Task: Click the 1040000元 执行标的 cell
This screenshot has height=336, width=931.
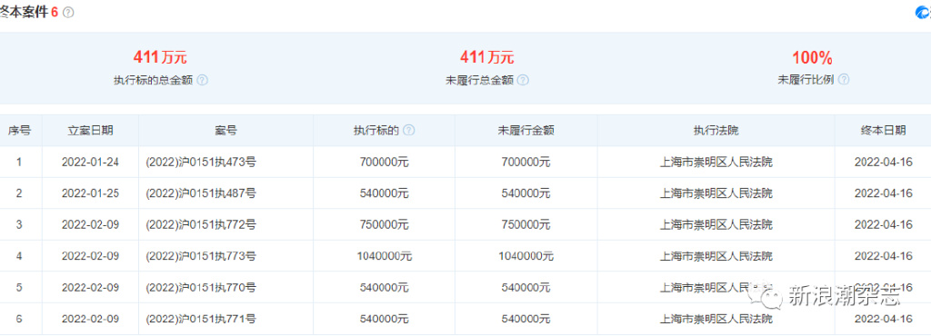Action: coord(385,256)
